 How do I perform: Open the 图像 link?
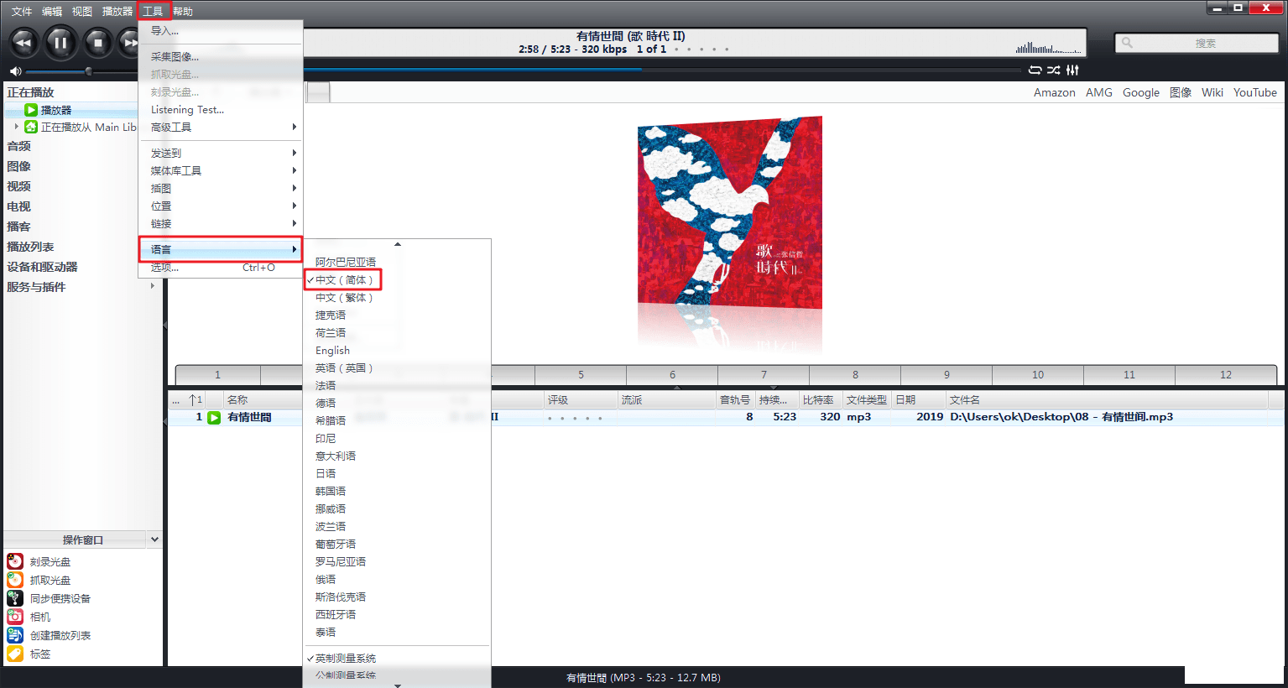pos(1181,92)
